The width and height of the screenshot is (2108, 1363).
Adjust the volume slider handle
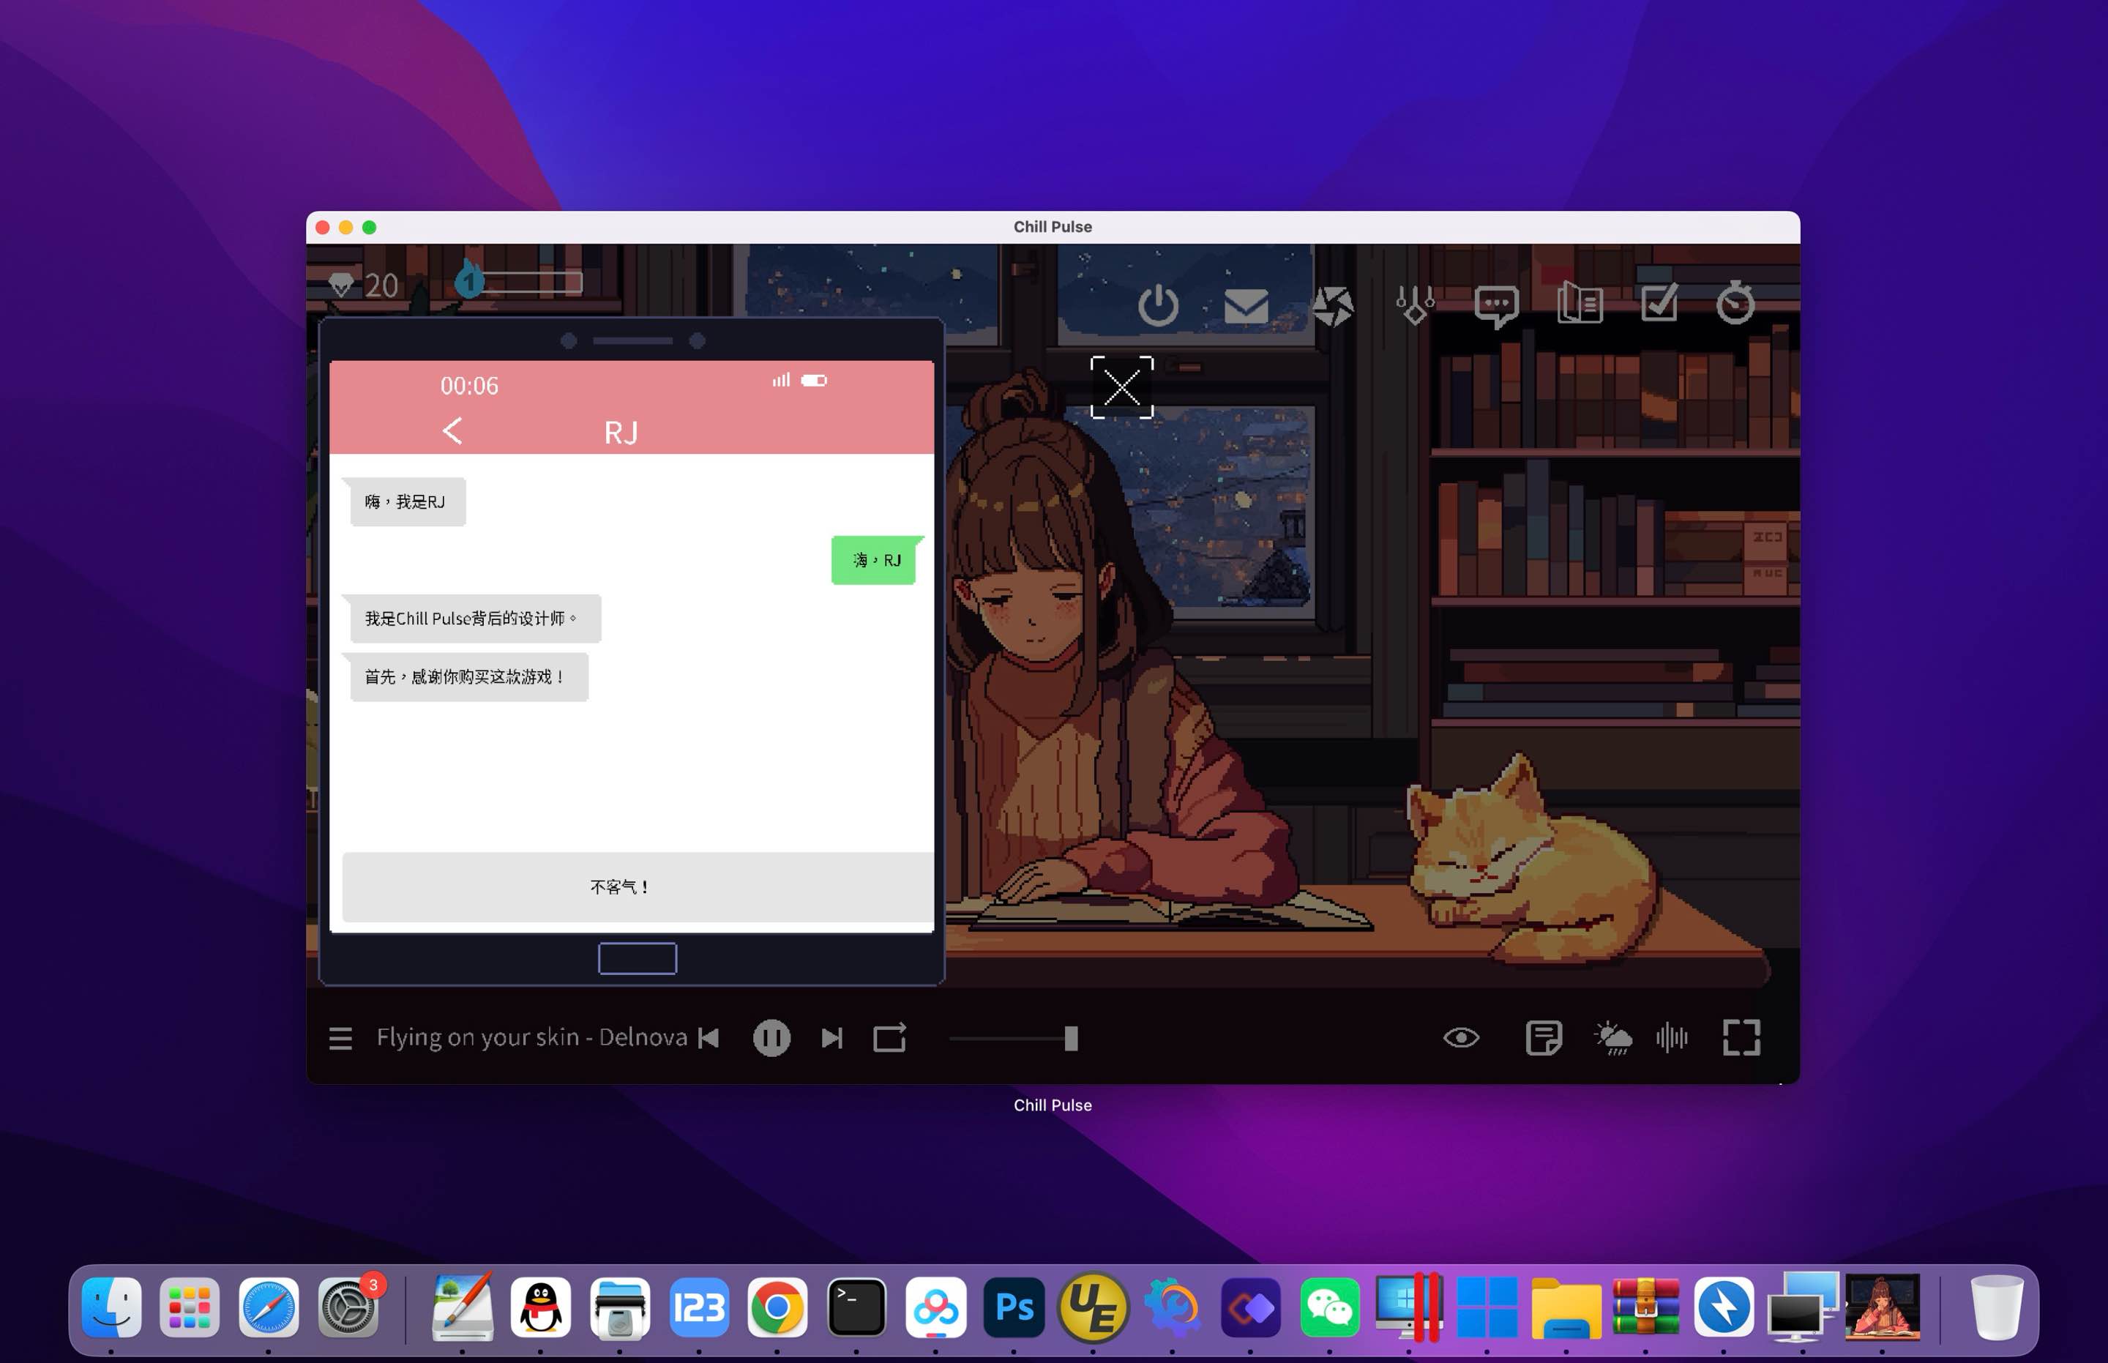point(1071,1039)
